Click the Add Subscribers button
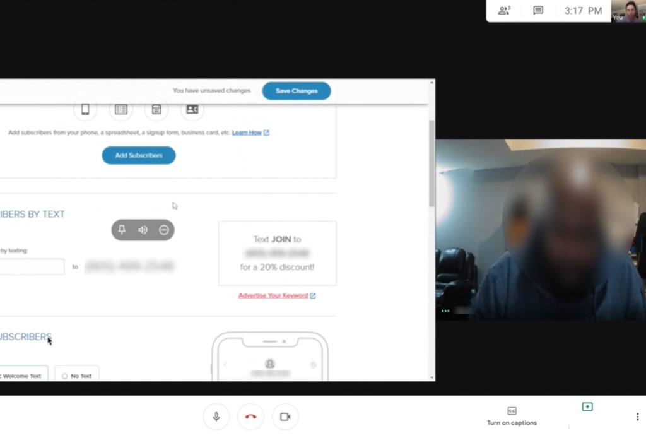 (139, 155)
